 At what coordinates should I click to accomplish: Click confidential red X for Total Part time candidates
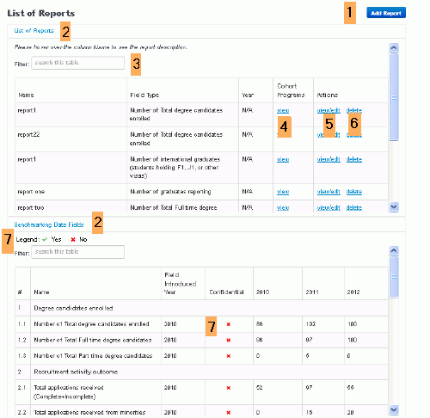coord(229,356)
